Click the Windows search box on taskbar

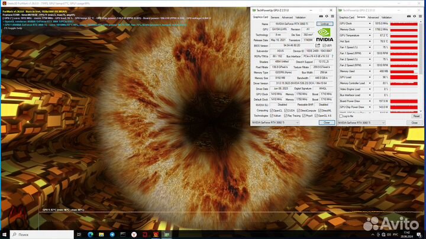42,234
